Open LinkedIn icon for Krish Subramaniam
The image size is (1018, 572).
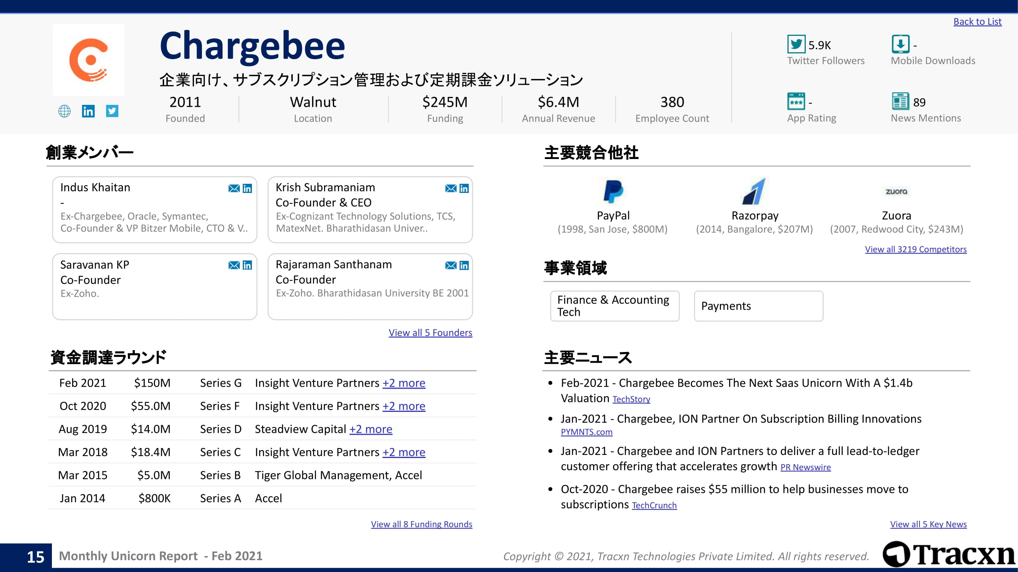pos(464,188)
